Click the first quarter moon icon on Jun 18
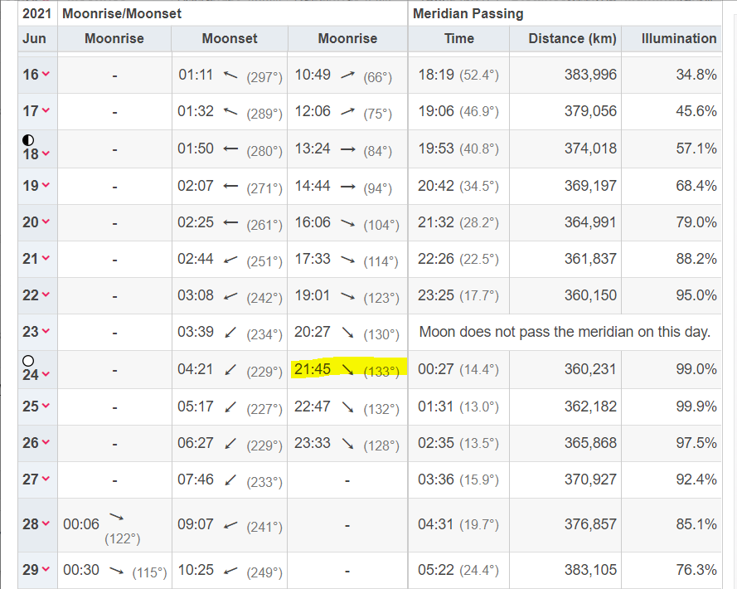This screenshot has height=589, width=737. (29, 141)
